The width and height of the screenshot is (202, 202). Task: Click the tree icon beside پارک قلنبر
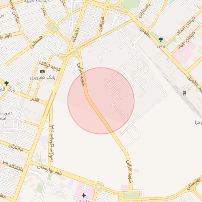(6, 83)
